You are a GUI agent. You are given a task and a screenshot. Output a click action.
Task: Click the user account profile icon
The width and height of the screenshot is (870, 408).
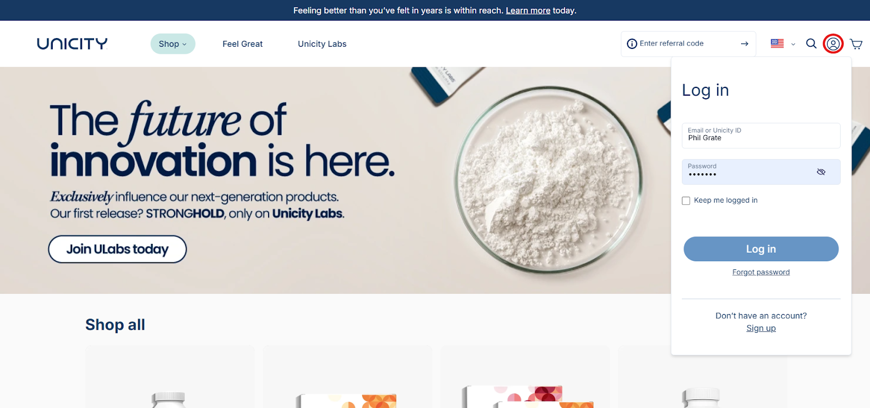[x=833, y=43]
